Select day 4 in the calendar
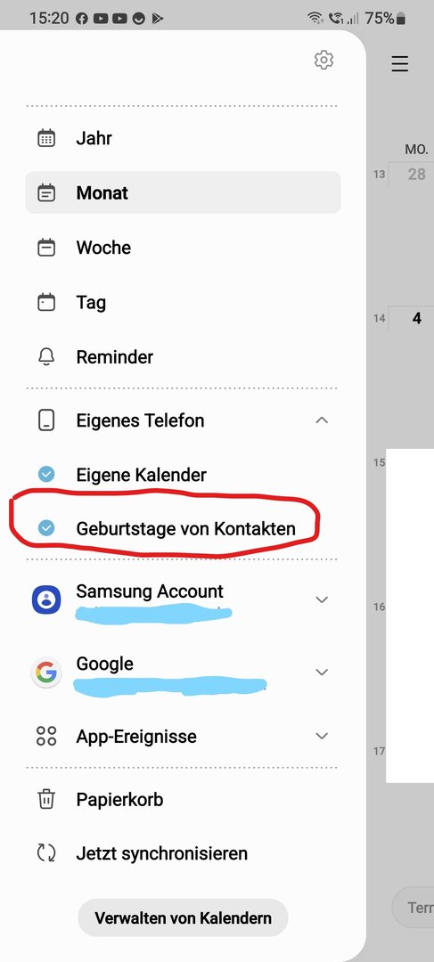The width and height of the screenshot is (434, 962). point(417,318)
